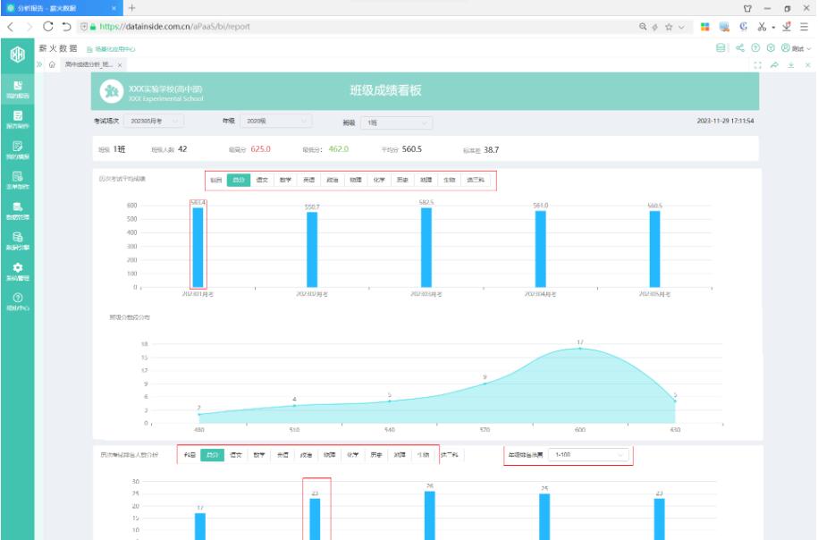This screenshot has height=540, width=818.
Task: Click the user avatar icon next to 测试
Action: point(785,48)
